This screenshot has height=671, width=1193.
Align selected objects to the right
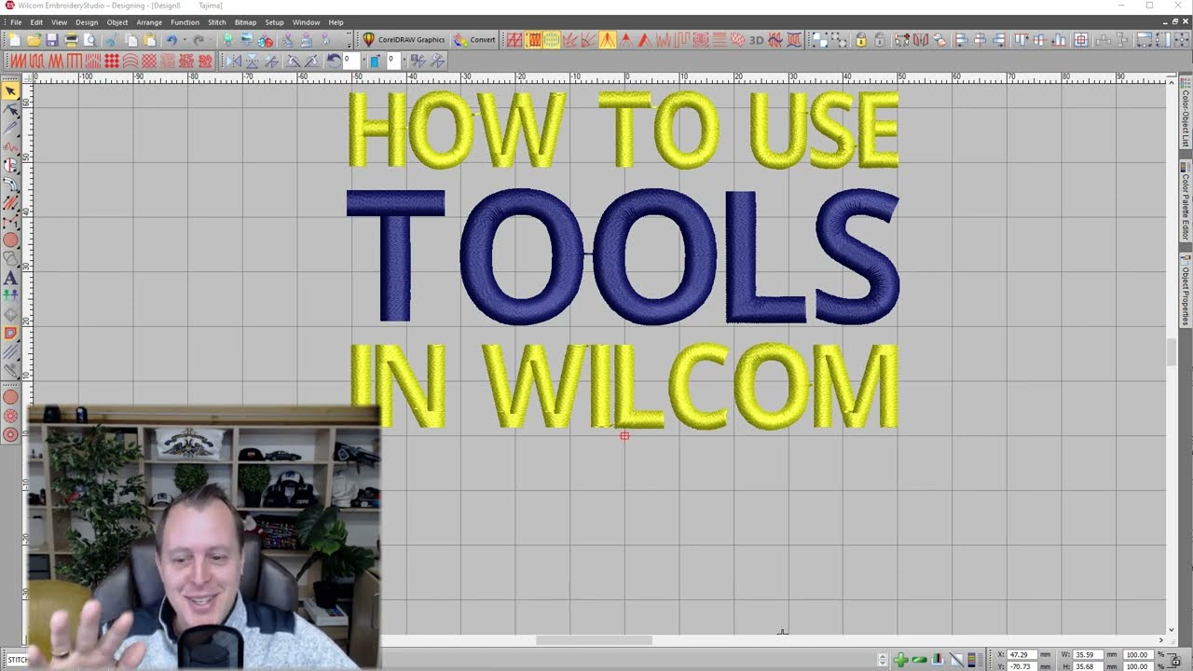coord(998,40)
